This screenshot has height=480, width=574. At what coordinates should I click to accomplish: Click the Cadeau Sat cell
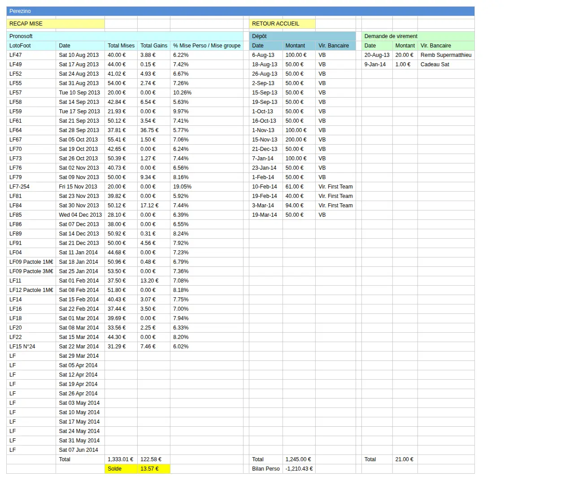[x=446, y=64]
